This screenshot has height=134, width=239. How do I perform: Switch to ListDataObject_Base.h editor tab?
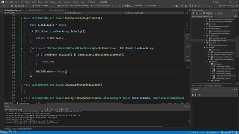pyautogui.click(x=35, y=10)
